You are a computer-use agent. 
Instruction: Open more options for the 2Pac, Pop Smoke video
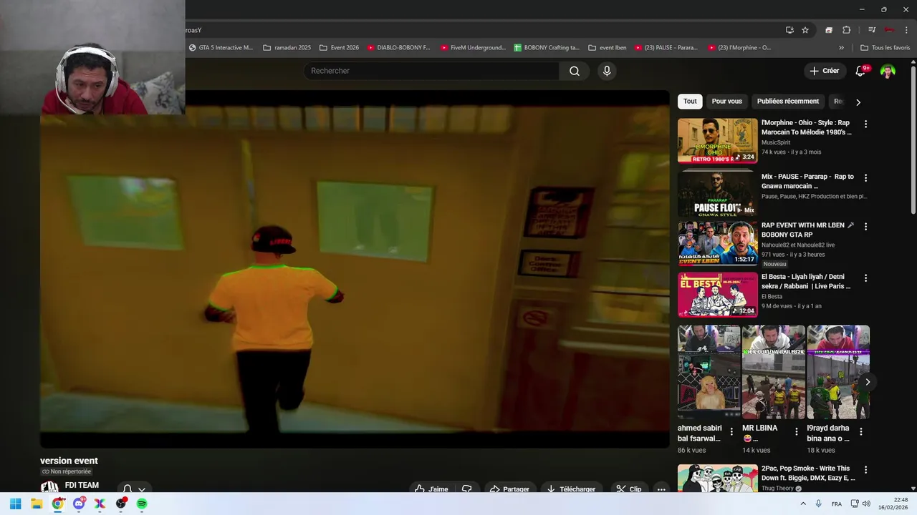pos(865,470)
